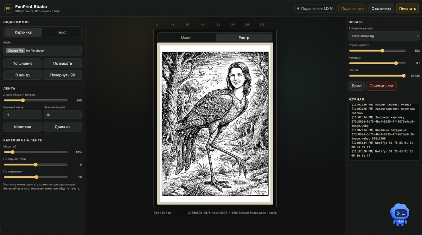Viewport: 422px width, 235px height.
Task: Click the Масштаб value '43%'
Action: [x=78, y=152]
